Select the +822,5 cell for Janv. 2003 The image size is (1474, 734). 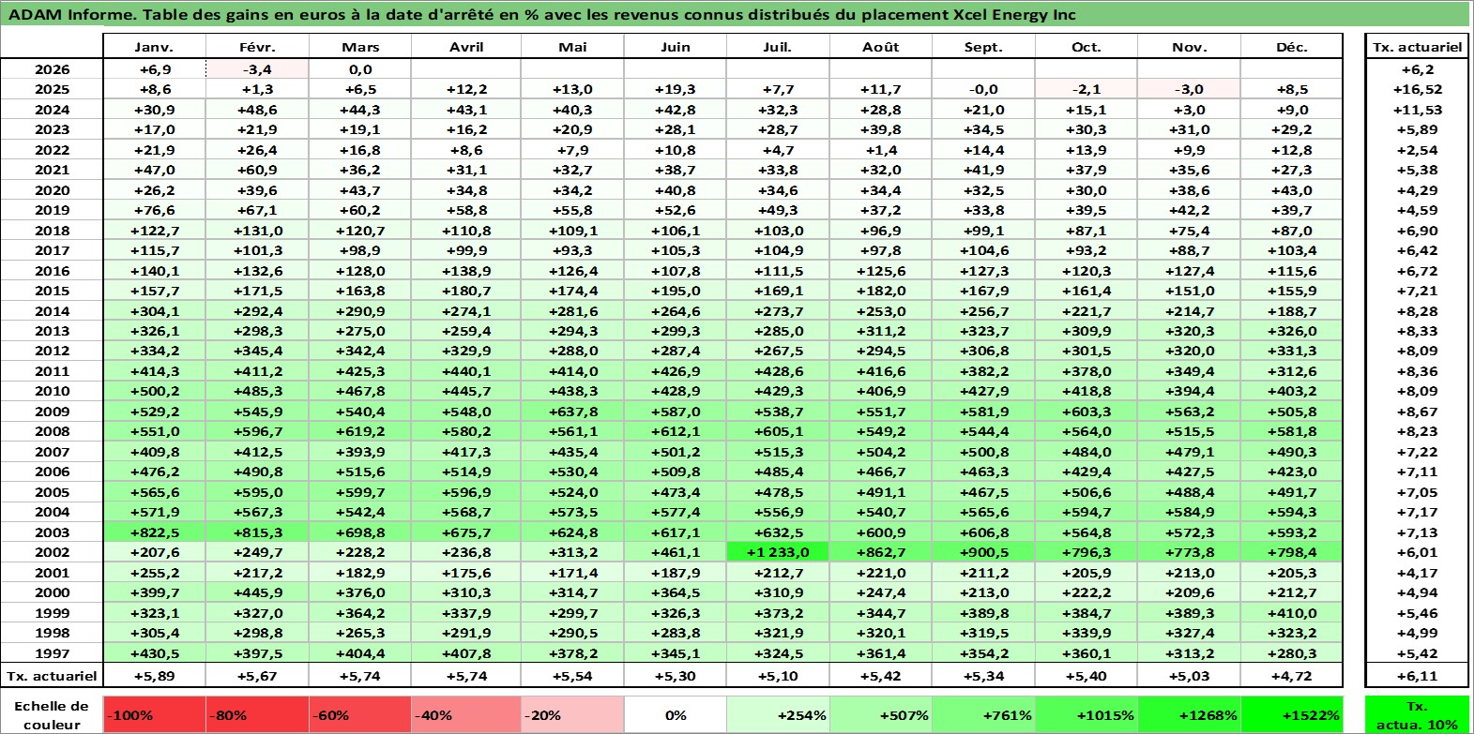click(x=154, y=532)
